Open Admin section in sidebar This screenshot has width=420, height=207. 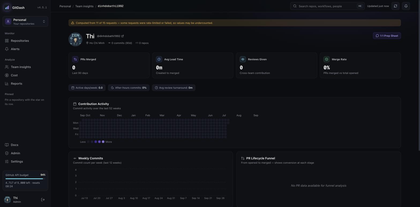point(25,153)
